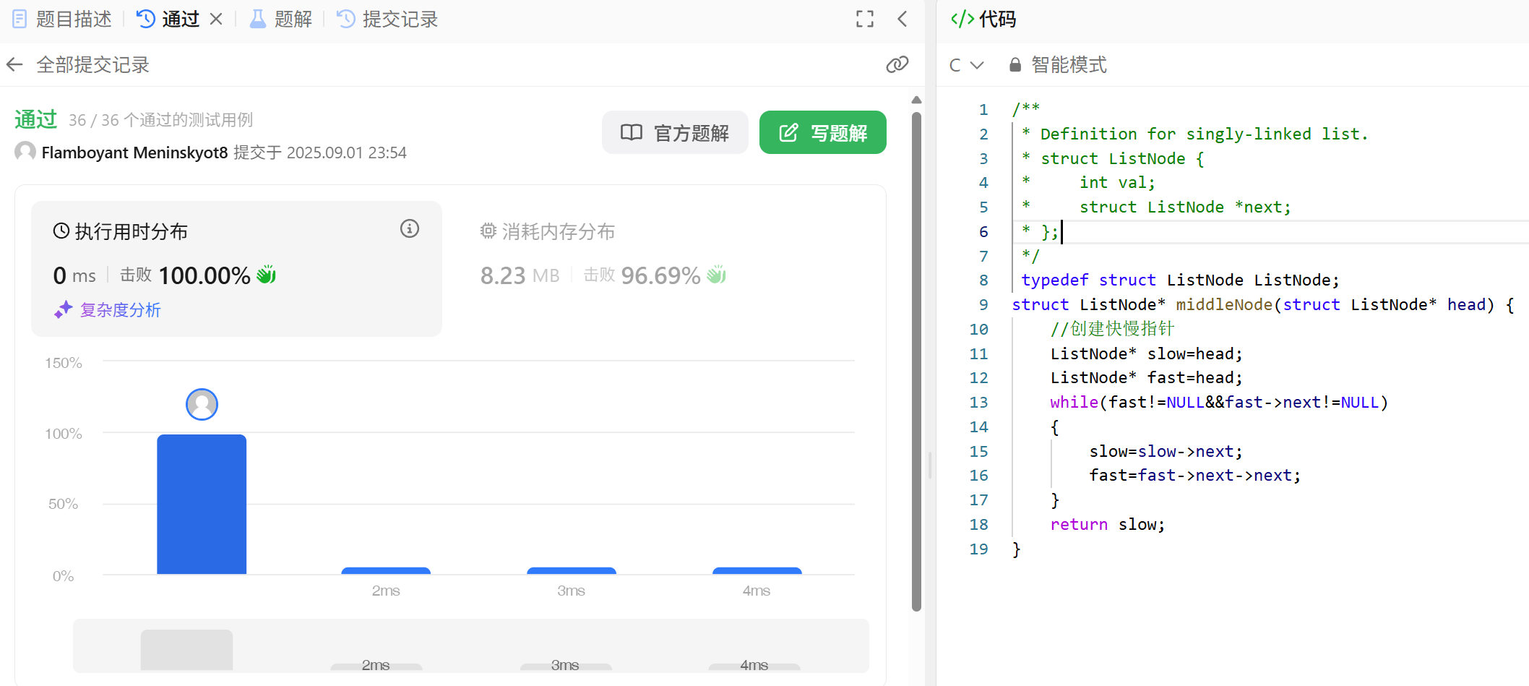
Task: Click the 96.69% memory beat value
Action: pos(660,275)
